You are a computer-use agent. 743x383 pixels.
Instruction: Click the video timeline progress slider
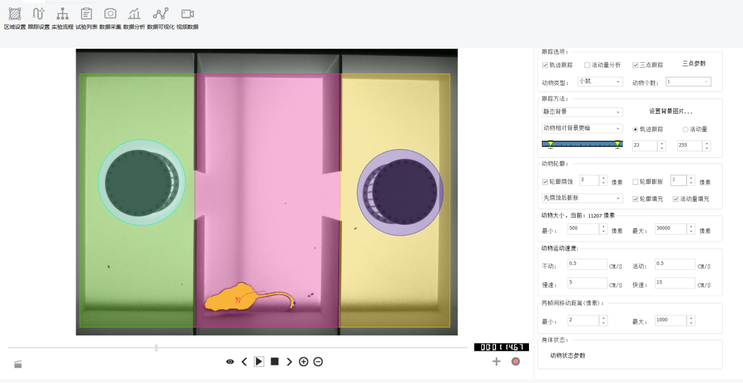(156, 348)
